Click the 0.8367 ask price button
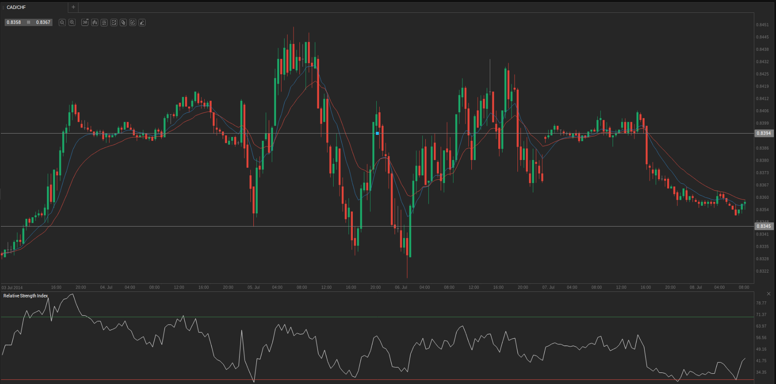Image resolution: width=776 pixels, height=384 pixels. (43, 22)
